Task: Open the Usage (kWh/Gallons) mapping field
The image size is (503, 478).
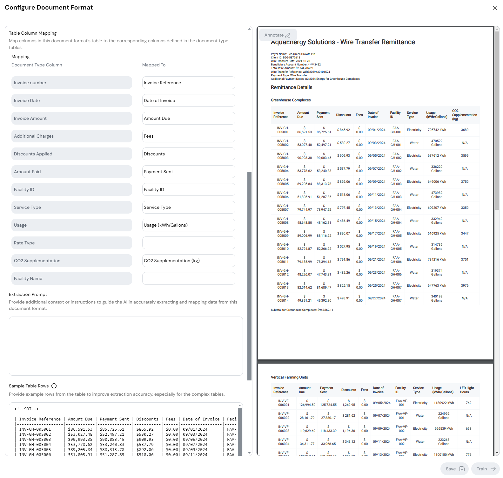Action: point(189,225)
